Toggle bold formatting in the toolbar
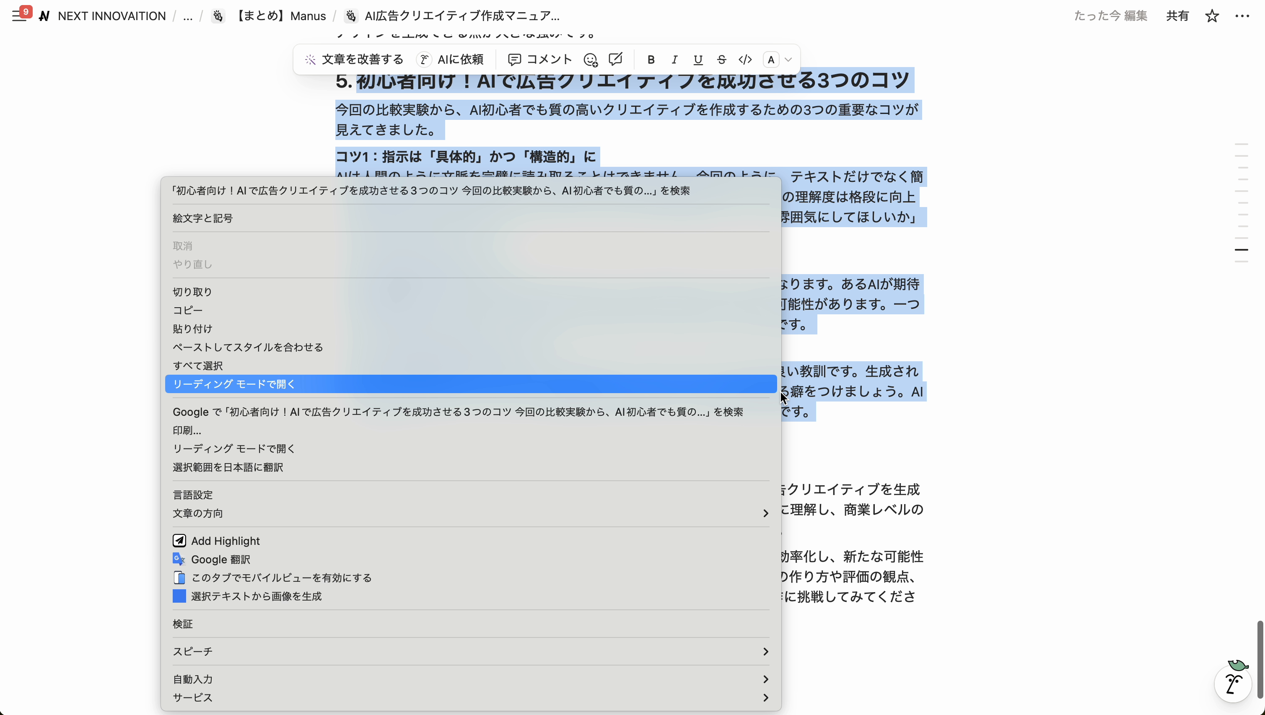 (651, 60)
